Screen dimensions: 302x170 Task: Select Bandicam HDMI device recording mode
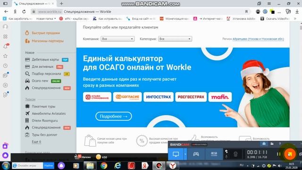pos(214,154)
